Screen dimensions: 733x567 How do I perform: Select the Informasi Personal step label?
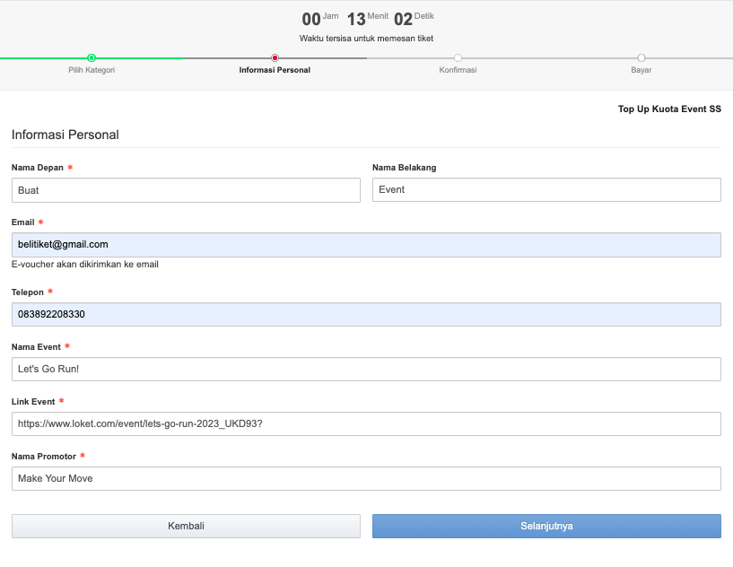point(275,70)
